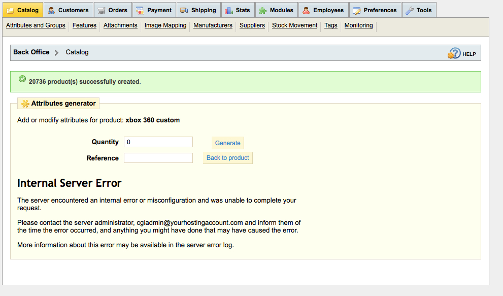
Task: View the Stats tab
Action: click(238, 10)
